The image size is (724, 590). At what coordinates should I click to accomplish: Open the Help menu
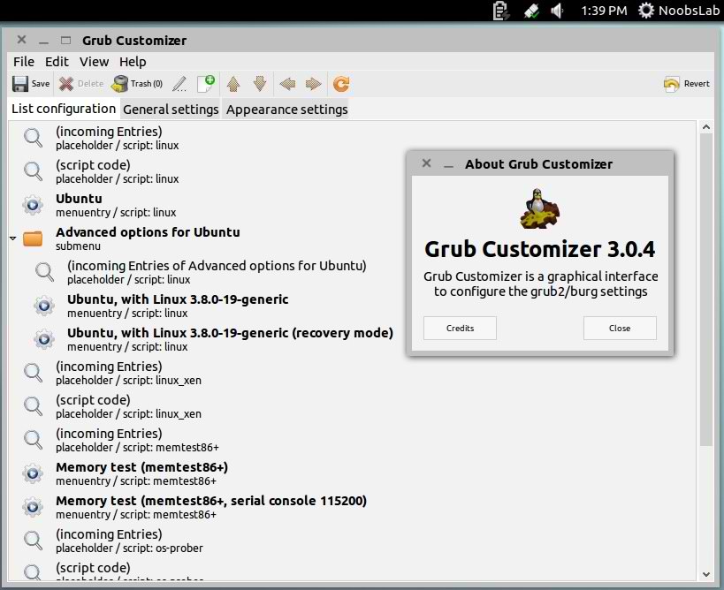133,62
